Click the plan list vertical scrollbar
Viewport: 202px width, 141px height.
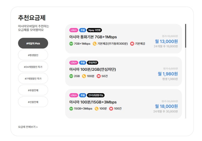[186, 36]
